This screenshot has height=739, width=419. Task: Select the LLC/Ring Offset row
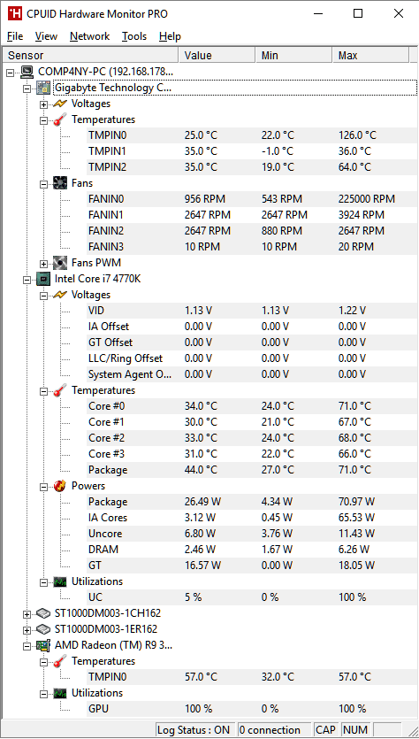click(x=251, y=358)
